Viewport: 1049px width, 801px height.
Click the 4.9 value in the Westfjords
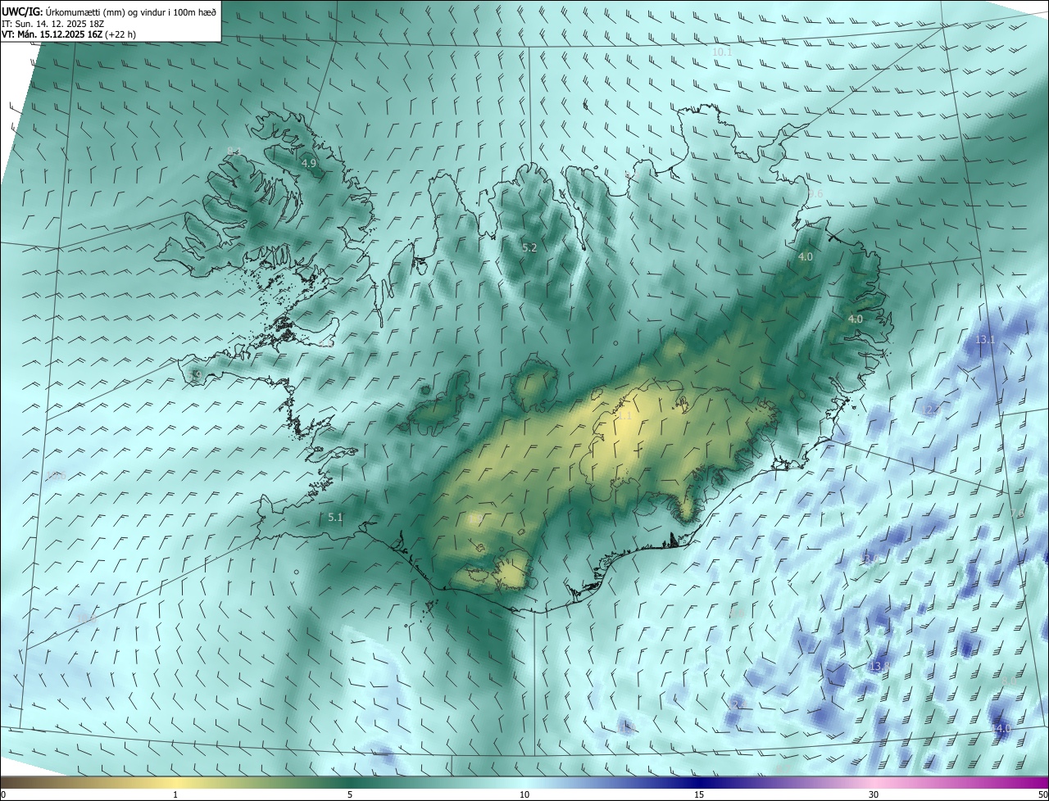(x=309, y=164)
